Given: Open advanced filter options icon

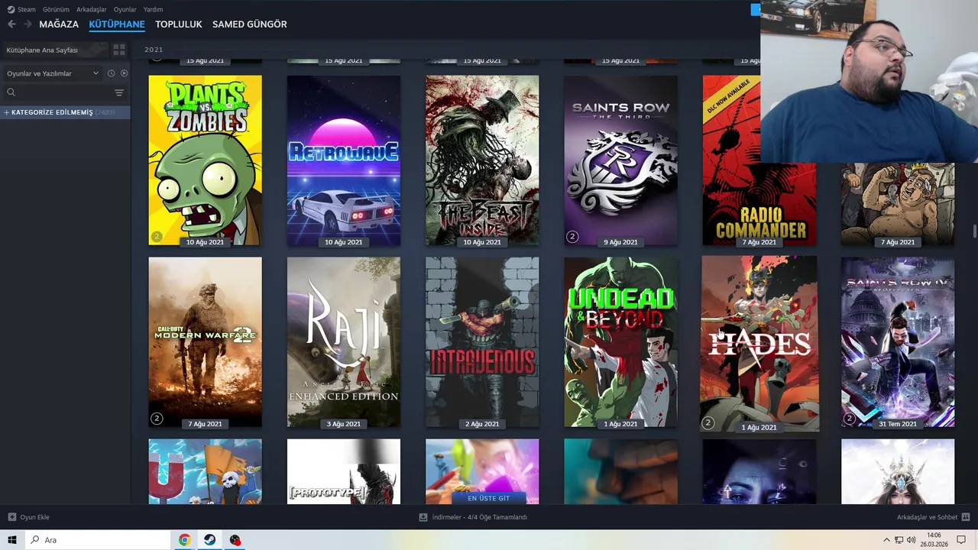Looking at the screenshot, I should [119, 92].
